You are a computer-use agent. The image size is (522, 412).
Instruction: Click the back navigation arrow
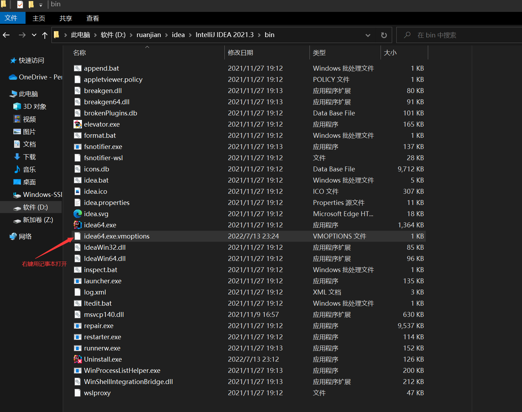(x=6, y=35)
